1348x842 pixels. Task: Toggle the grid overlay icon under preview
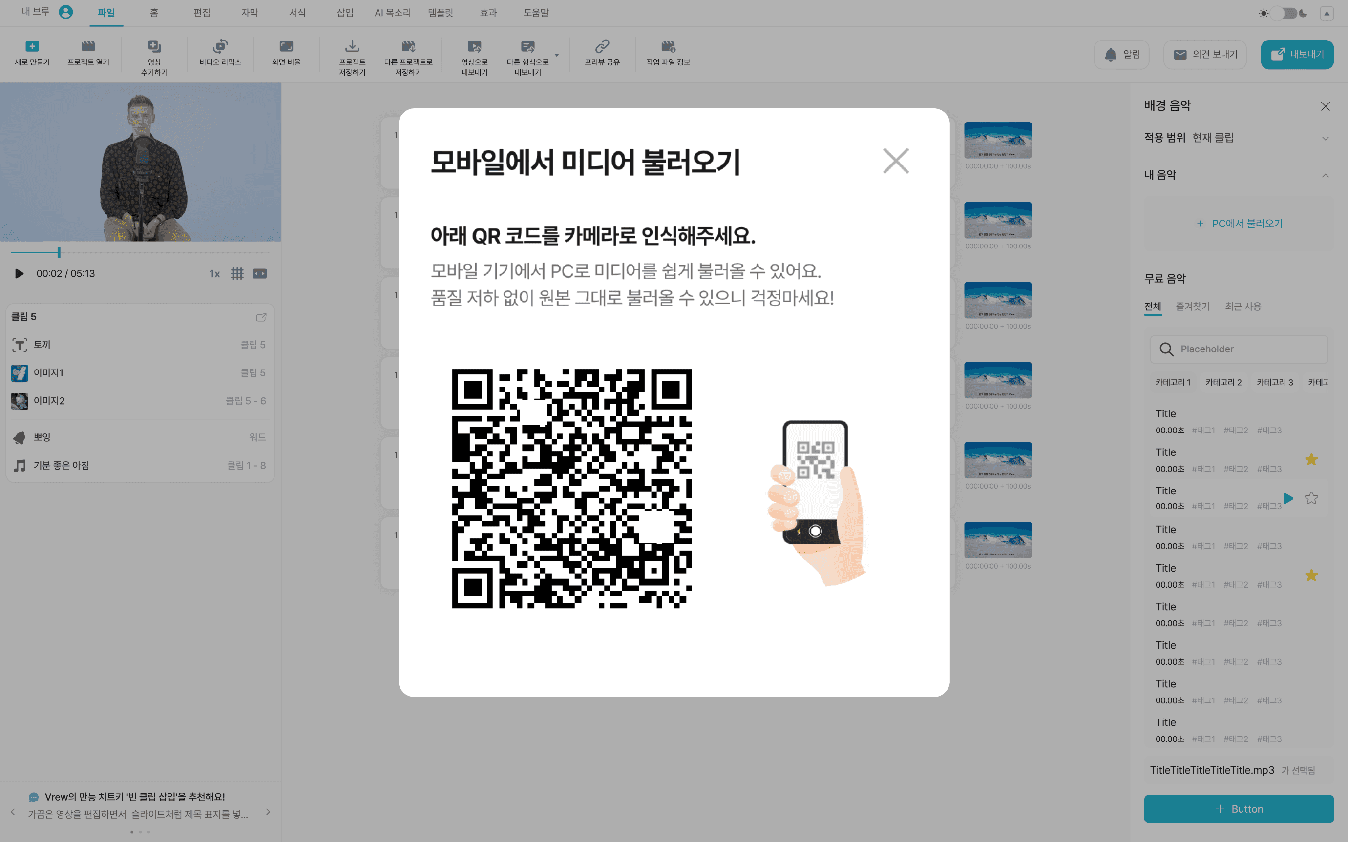click(237, 273)
